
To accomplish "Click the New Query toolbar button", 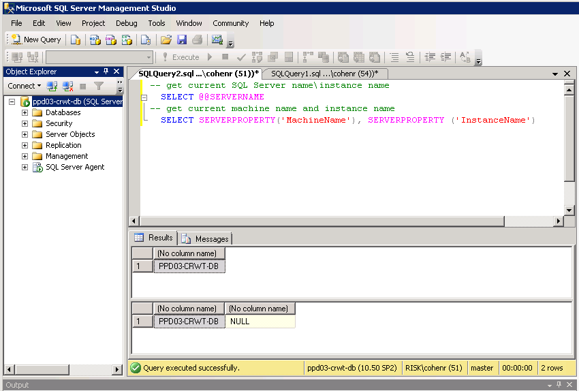I will coord(36,40).
